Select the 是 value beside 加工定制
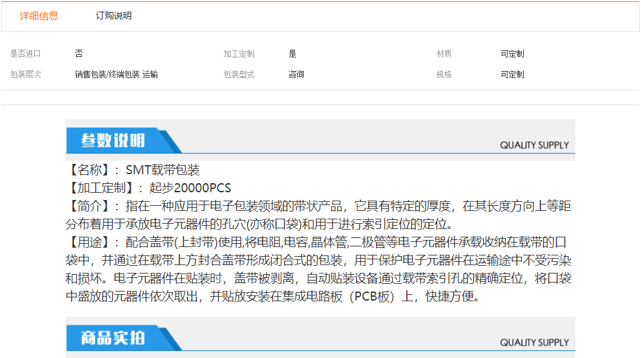This screenshot has width=641, height=358. click(x=292, y=54)
